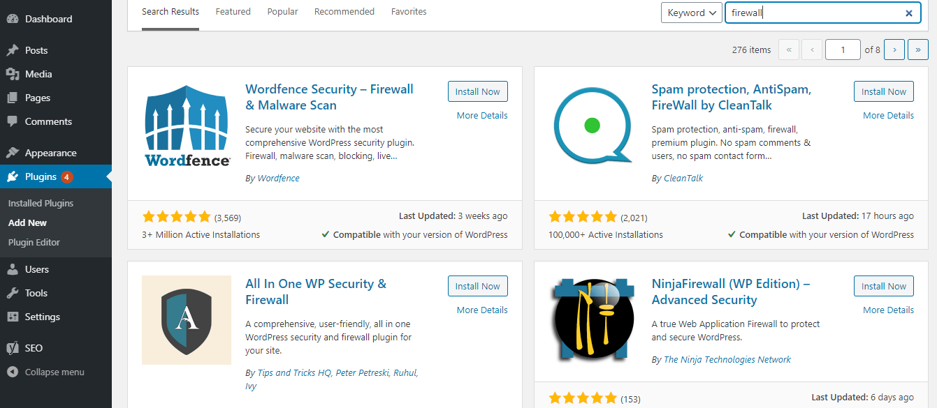937x408 pixels.
Task: Switch to Search Results tab
Action: coord(170,12)
